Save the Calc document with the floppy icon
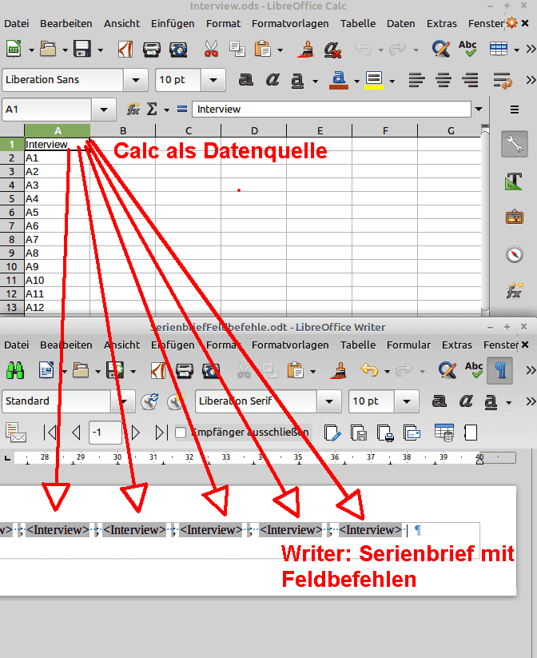The width and height of the screenshot is (537, 658). point(82,49)
